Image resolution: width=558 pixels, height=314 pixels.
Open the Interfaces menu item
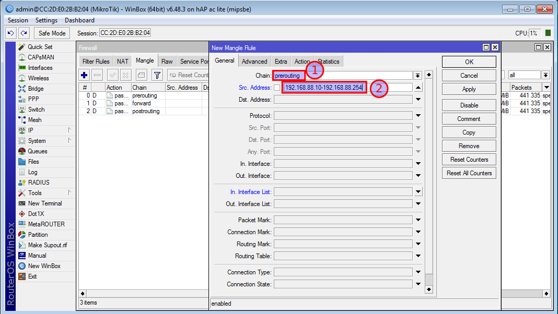click(x=40, y=67)
